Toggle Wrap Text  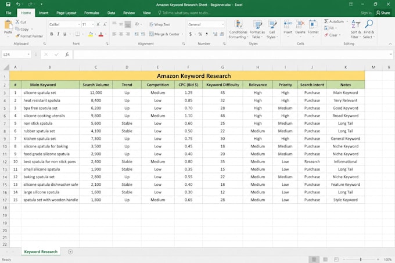[160, 24]
